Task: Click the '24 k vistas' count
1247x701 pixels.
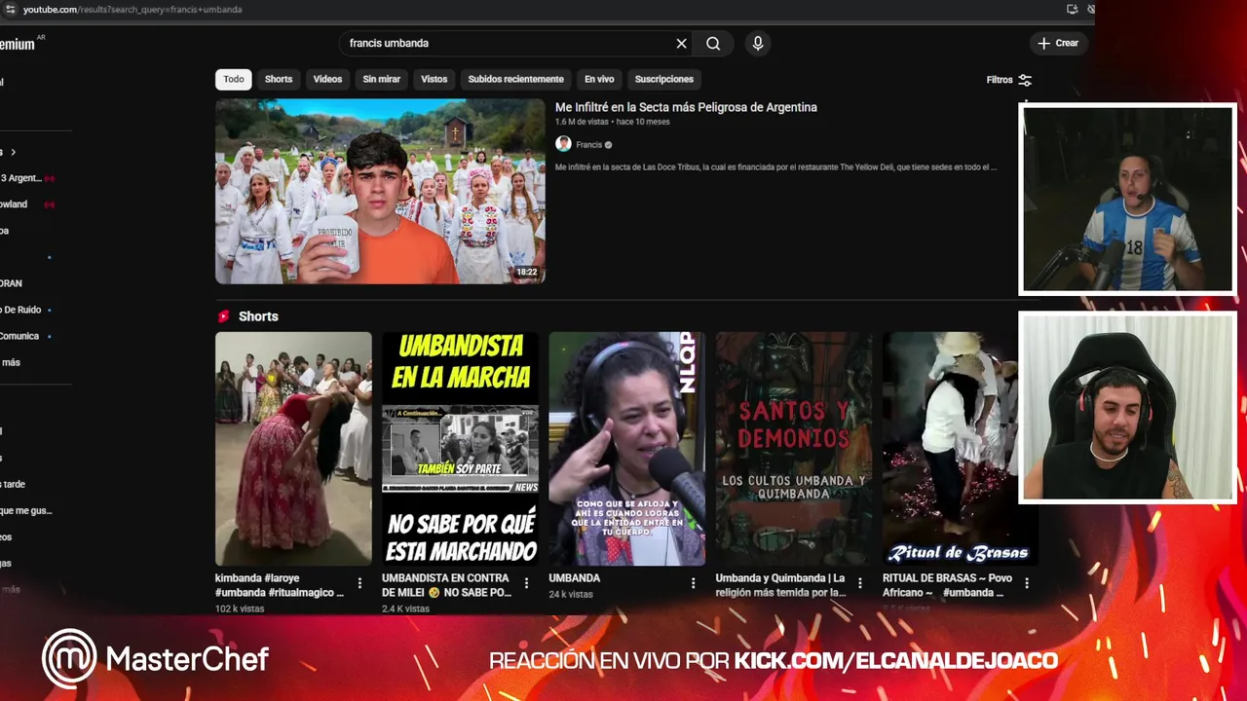Action: point(571,594)
